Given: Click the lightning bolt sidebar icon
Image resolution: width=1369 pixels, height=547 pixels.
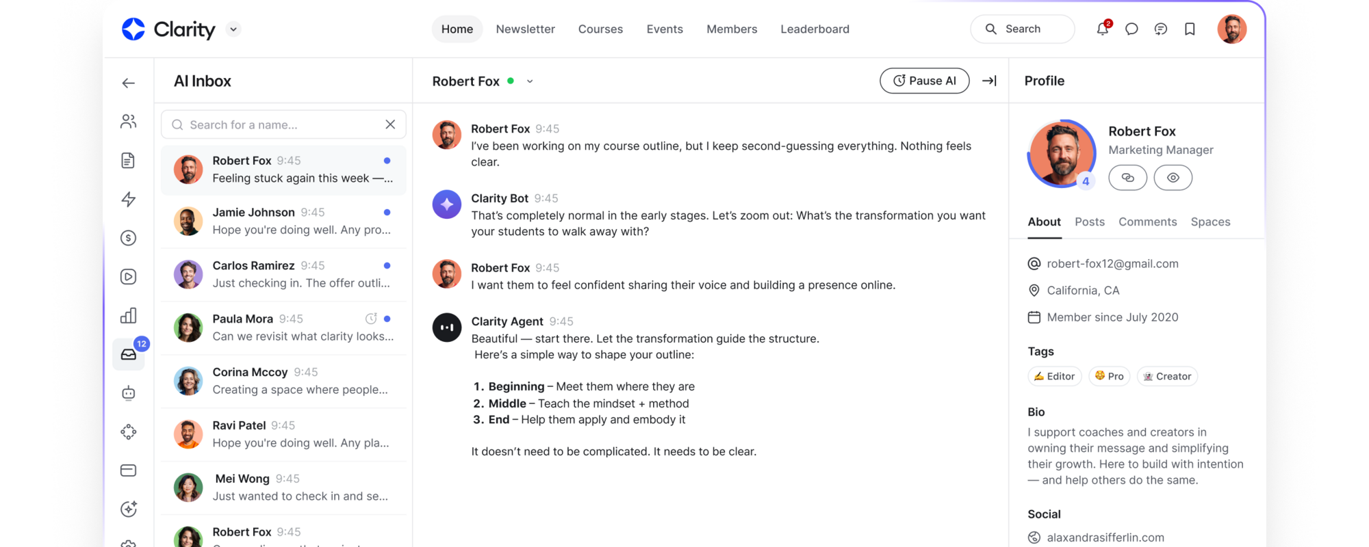Looking at the screenshot, I should click(x=128, y=199).
